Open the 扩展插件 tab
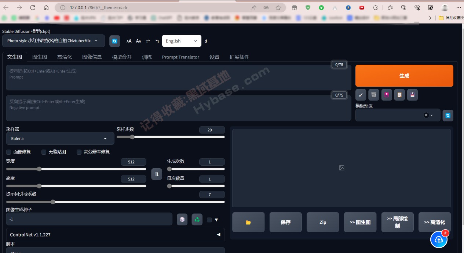The image size is (464, 253). (239, 57)
